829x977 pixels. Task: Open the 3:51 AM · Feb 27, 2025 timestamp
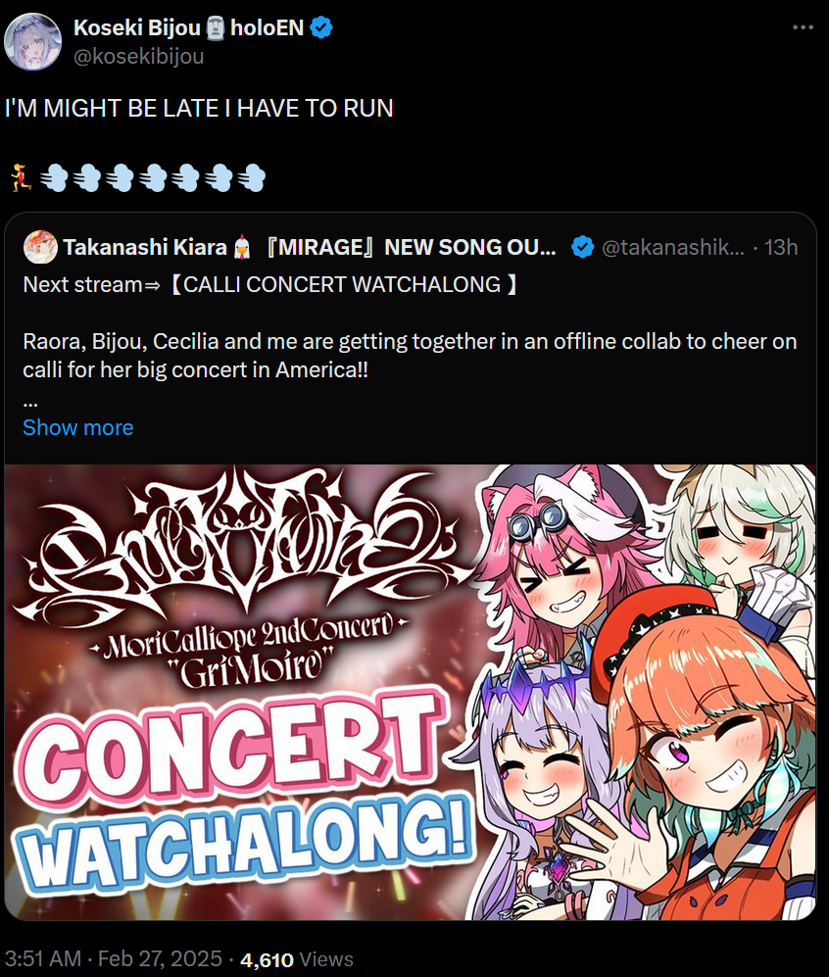[x=114, y=959]
